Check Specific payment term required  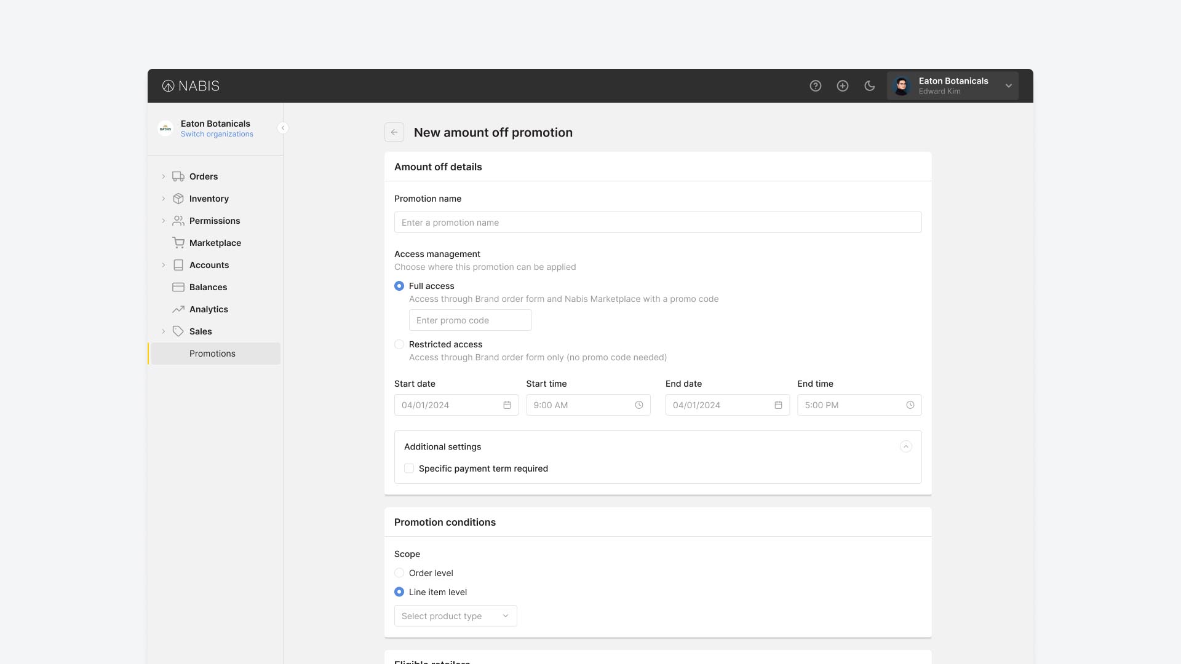tap(409, 468)
